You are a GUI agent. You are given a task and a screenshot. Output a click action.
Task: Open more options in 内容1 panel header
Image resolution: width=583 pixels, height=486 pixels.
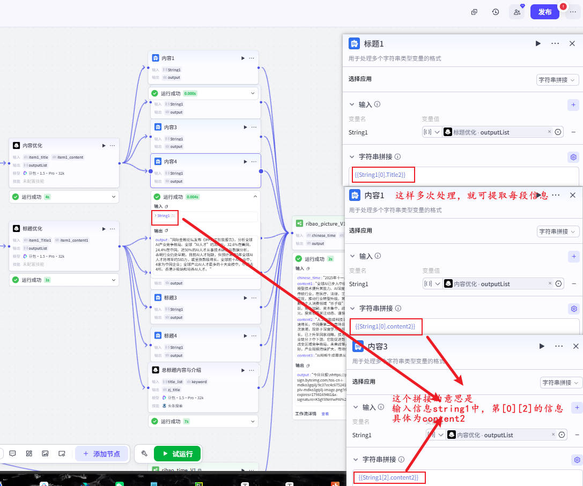(x=556, y=195)
